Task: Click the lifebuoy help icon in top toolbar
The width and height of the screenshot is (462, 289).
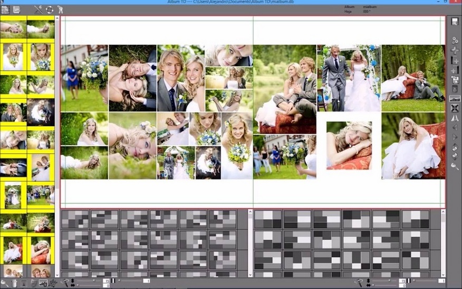Action: (50, 10)
